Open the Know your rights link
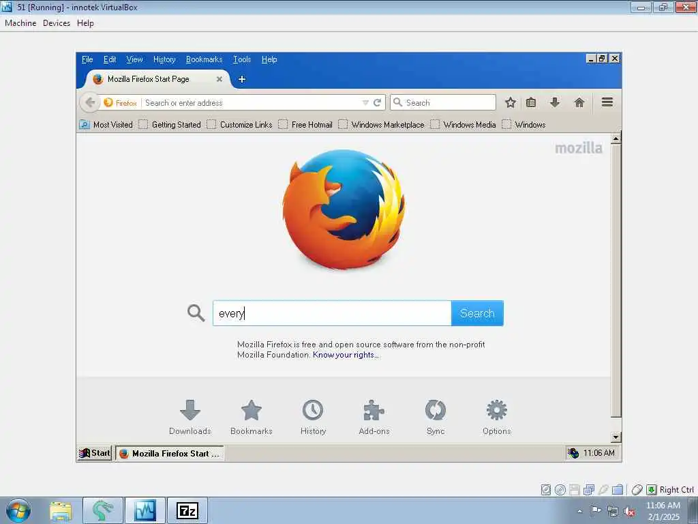Viewport: 698px width, 524px height. tap(346, 355)
